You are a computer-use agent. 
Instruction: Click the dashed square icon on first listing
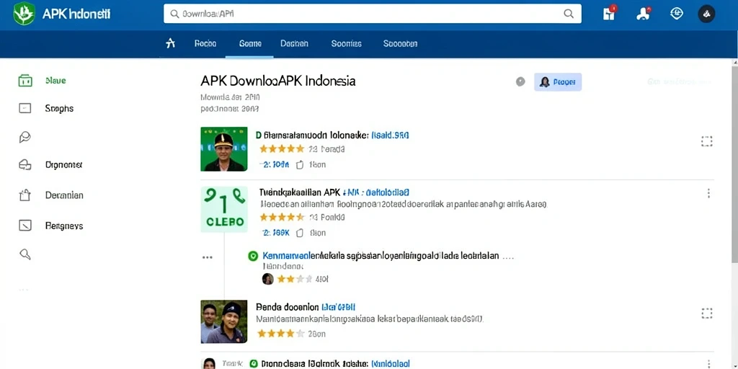pyautogui.click(x=706, y=141)
